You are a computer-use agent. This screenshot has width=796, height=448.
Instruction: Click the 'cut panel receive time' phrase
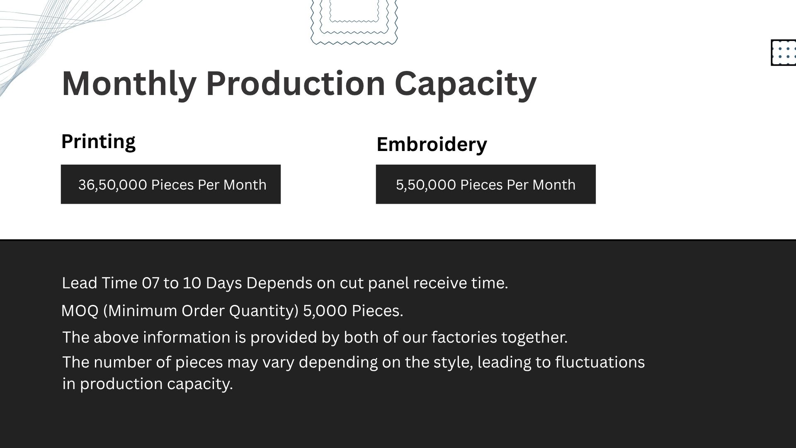pyautogui.click(x=424, y=283)
